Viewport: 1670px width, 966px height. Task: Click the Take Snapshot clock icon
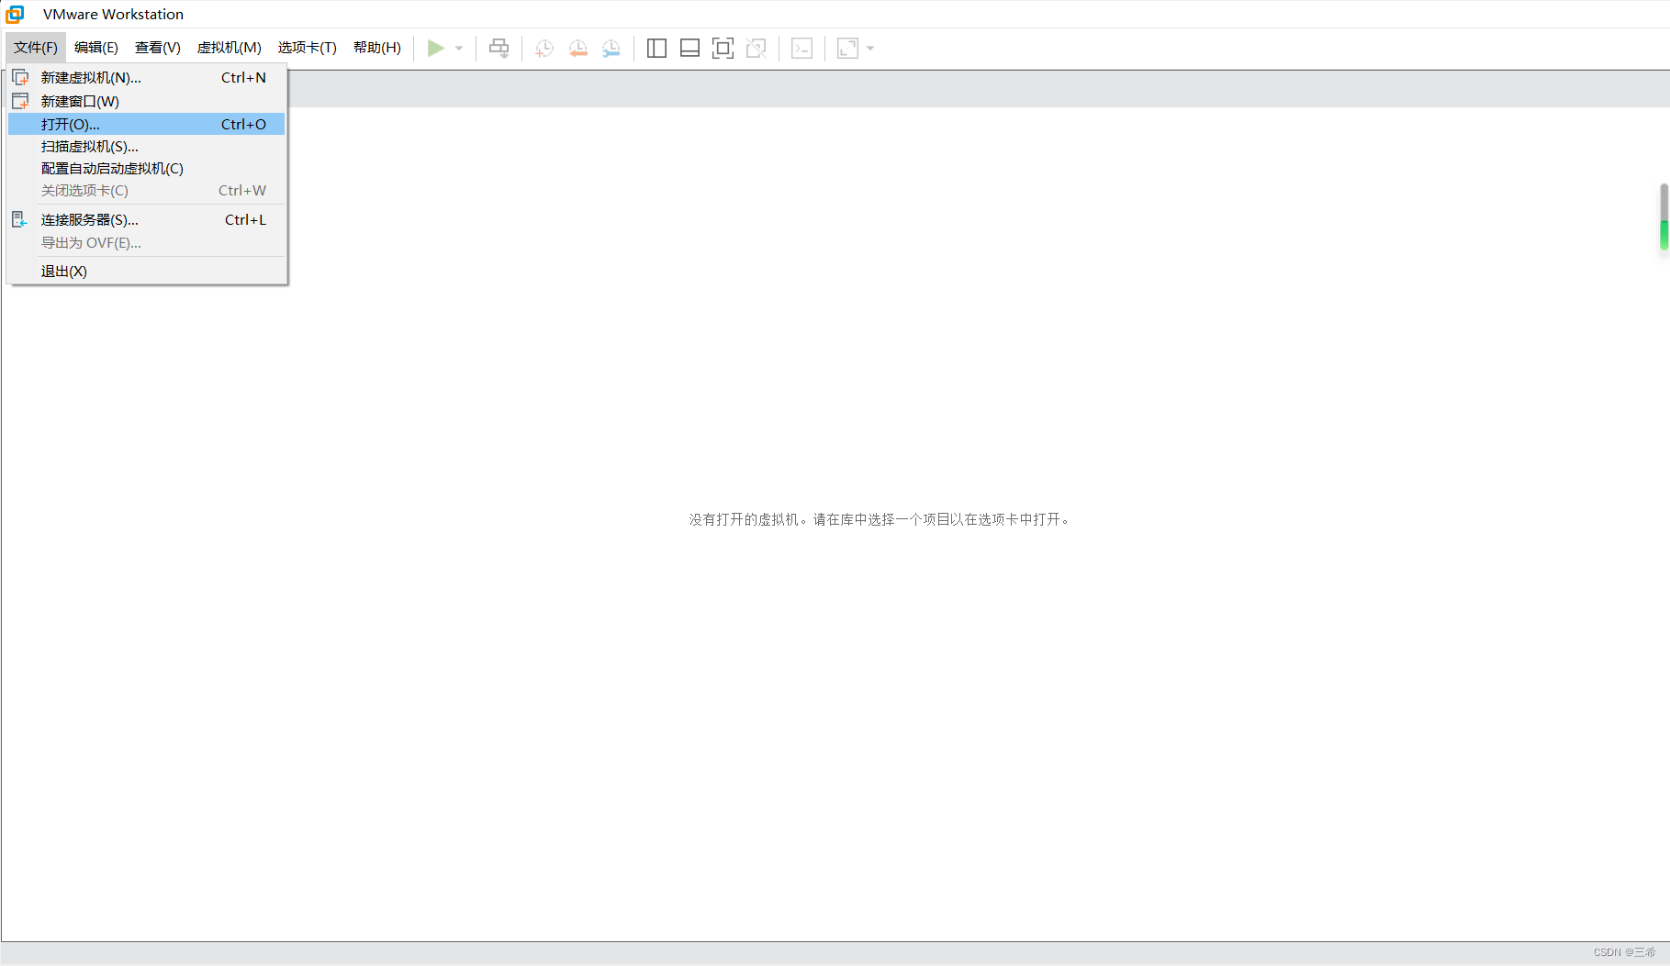coord(544,48)
